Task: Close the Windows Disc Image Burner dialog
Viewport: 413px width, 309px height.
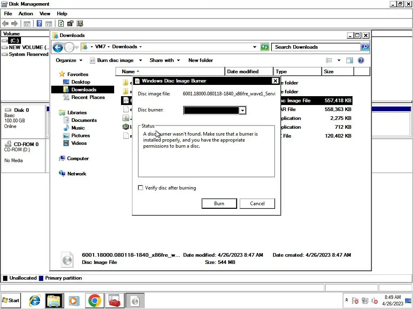Action: pyautogui.click(x=275, y=81)
